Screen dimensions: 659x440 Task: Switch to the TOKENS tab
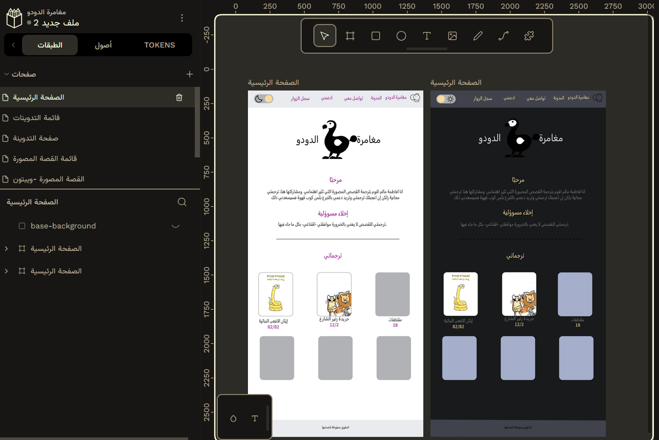pyautogui.click(x=160, y=45)
